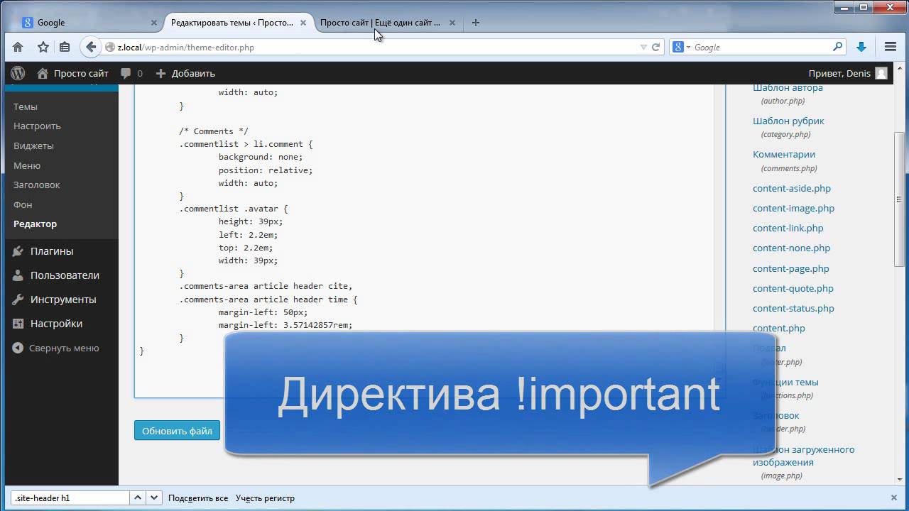This screenshot has height=511, width=909.
Task: Open content-link.php file
Action: pyautogui.click(x=788, y=228)
